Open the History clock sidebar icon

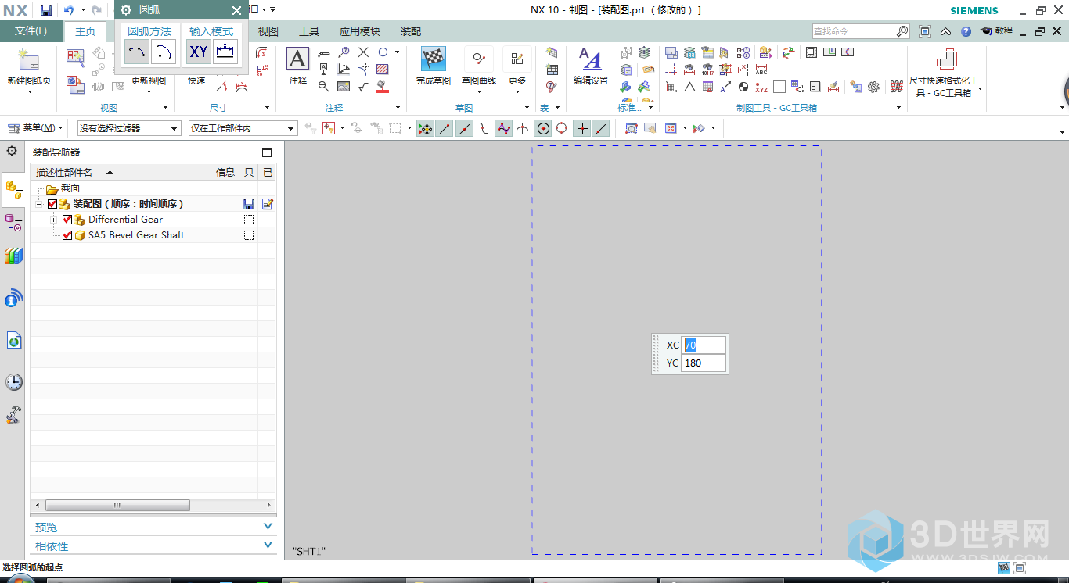click(13, 382)
